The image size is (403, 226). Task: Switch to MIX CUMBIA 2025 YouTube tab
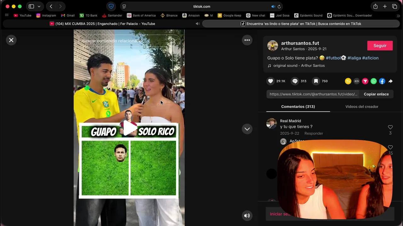point(102,24)
